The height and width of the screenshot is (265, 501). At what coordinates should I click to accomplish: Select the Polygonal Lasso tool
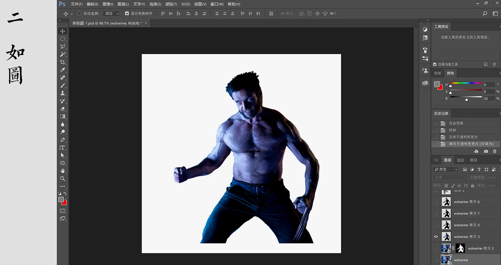62,47
